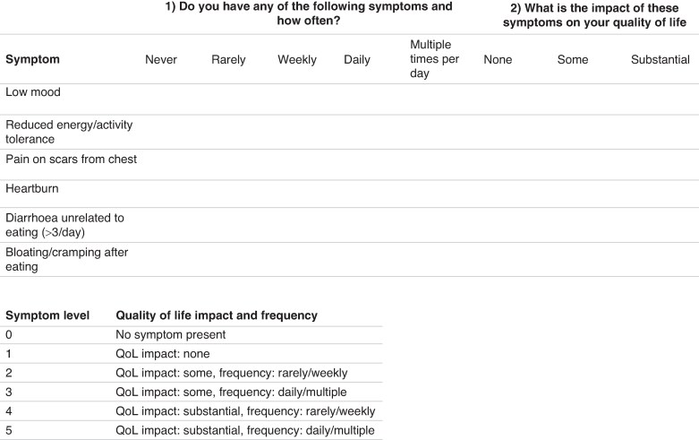This screenshot has width=699, height=440.
Task: Click the 'Some' impact column header
Action: coord(573,59)
